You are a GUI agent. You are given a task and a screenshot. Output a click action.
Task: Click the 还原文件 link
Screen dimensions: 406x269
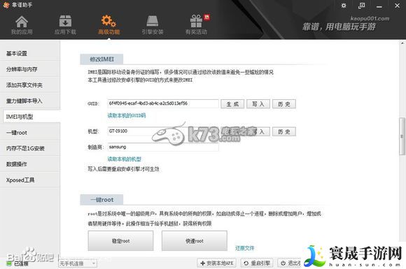(x=245, y=248)
